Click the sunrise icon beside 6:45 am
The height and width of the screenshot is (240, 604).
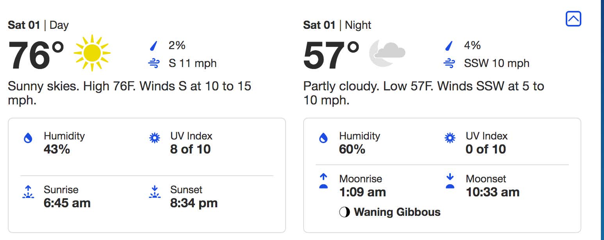(28, 192)
